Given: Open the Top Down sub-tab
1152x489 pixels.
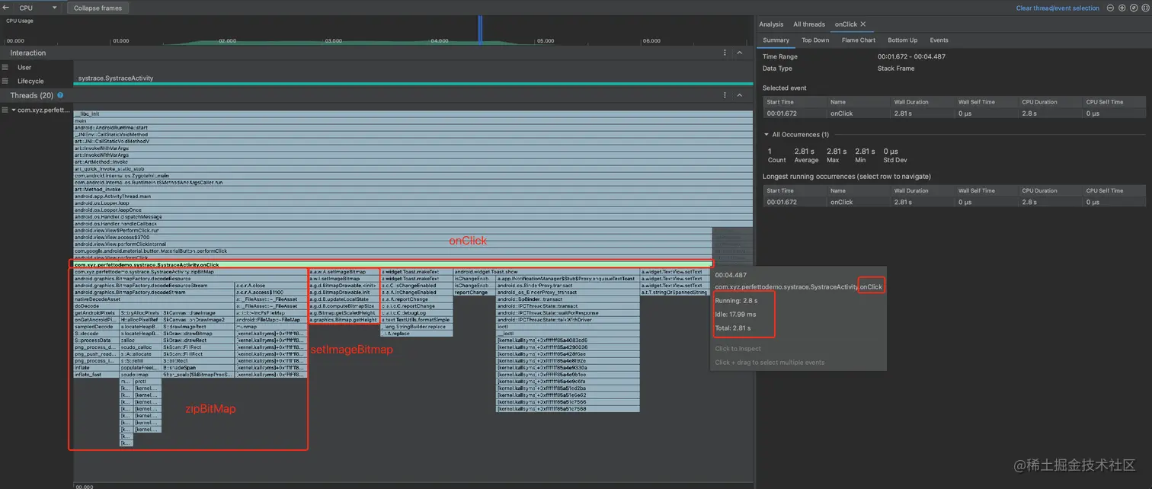Looking at the screenshot, I should [x=815, y=40].
